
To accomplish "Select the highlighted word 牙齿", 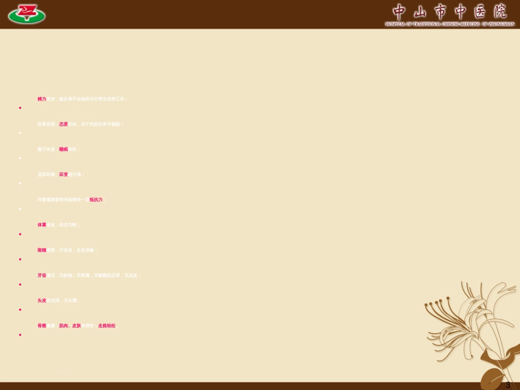I will [x=42, y=275].
